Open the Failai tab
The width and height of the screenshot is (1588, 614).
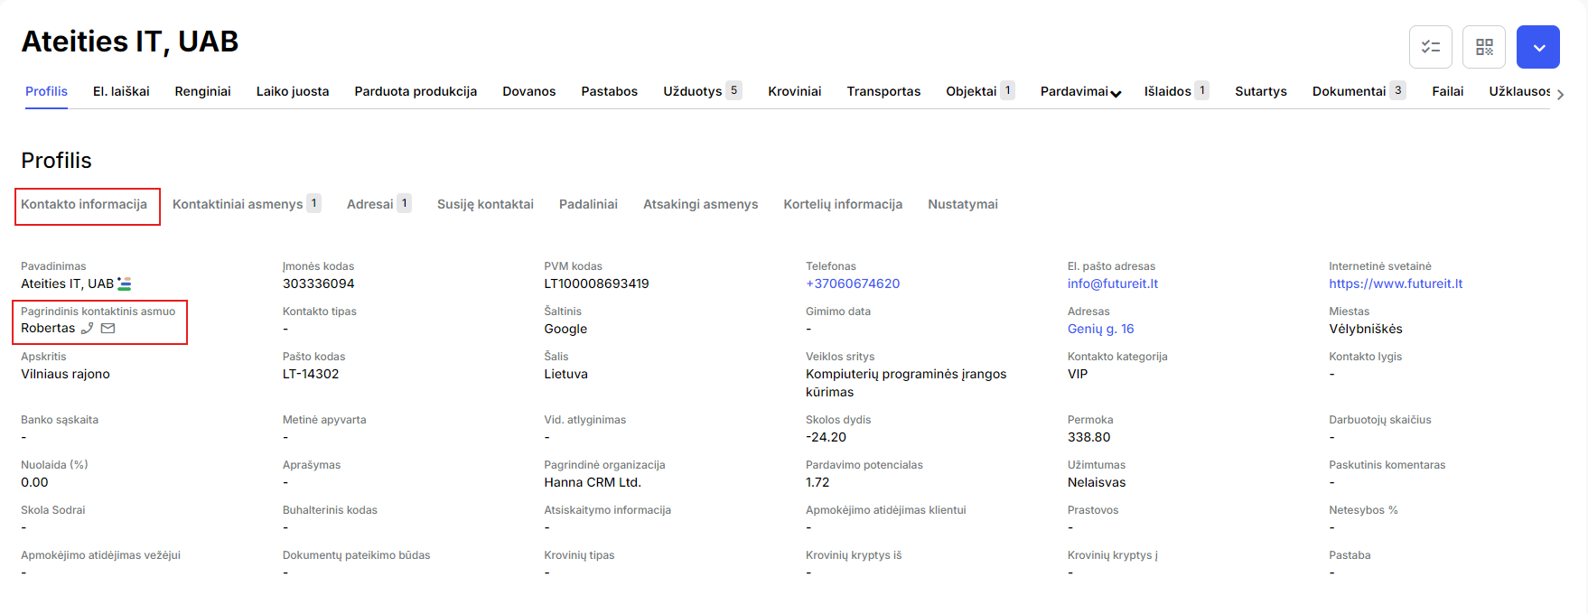[x=1448, y=91]
